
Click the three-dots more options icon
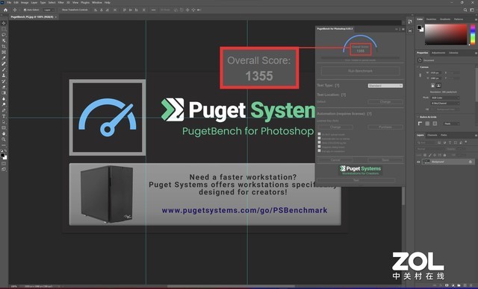click(153, 10)
